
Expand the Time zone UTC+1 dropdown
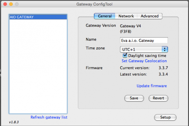(x=144, y=50)
